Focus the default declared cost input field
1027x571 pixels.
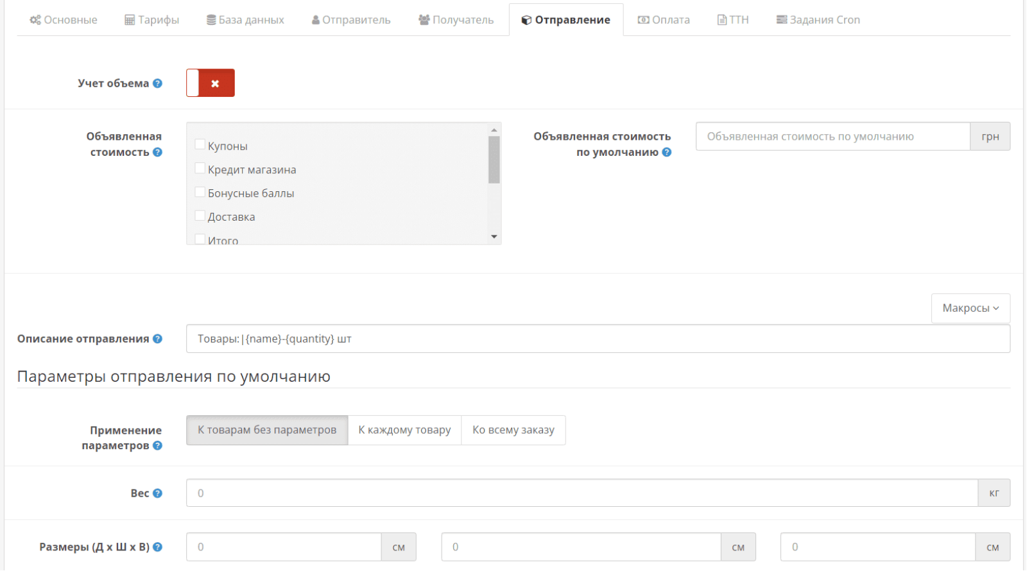[x=833, y=137]
